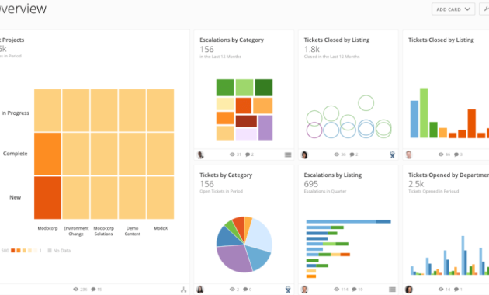Open the ADD CARD dropdown

point(453,9)
